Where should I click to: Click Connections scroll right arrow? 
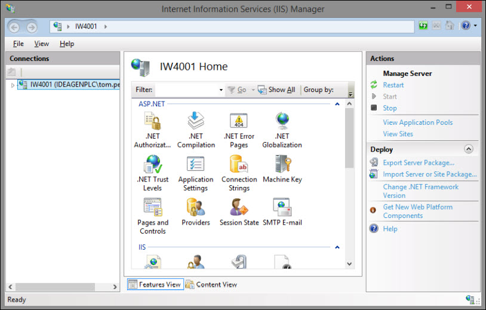[x=115, y=287]
